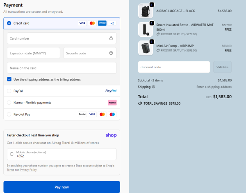Click the lock icon in Card number field
The image size is (246, 193).
[111, 38]
